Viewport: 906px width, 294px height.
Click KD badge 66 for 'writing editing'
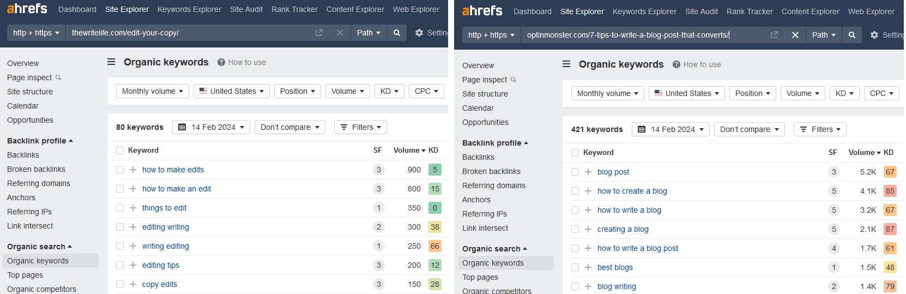[435, 246]
